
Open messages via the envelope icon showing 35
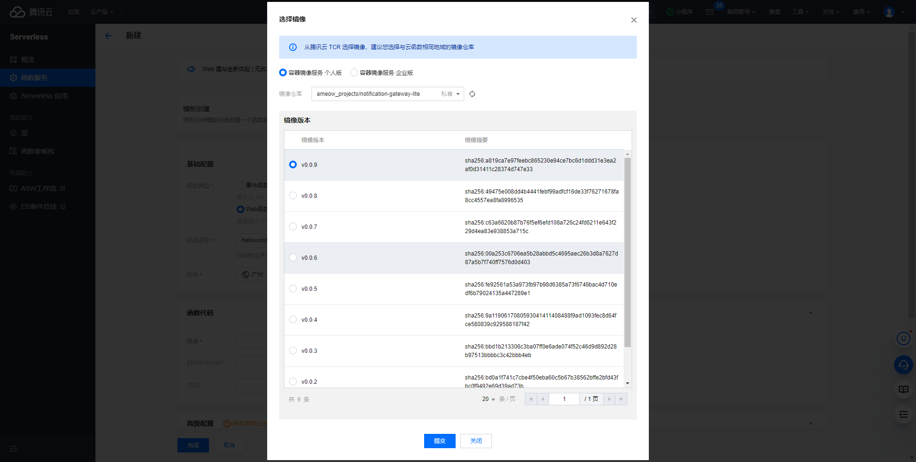(710, 12)
